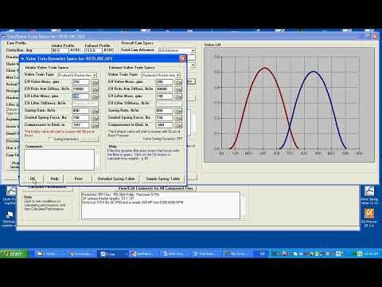Click View/Edit Comments for All Component Files

tap(155, 188)
